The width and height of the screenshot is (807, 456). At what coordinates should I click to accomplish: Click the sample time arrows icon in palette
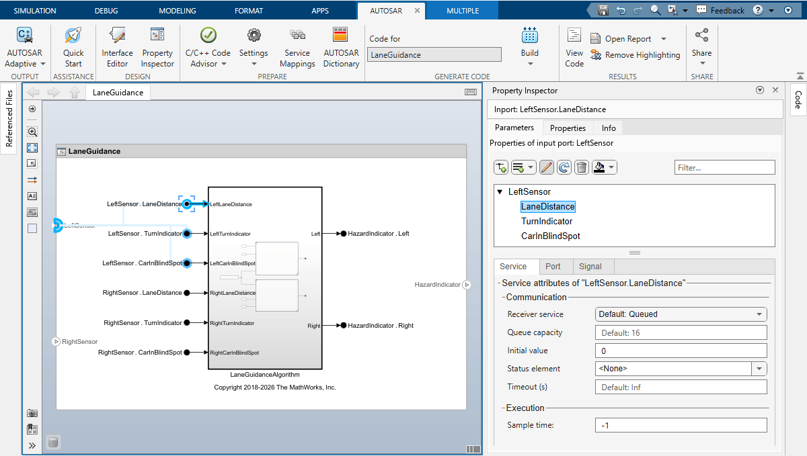tap(32, 180)
